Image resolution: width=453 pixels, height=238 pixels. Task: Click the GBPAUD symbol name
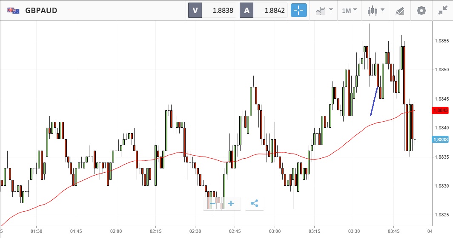(x=41, y=10)
